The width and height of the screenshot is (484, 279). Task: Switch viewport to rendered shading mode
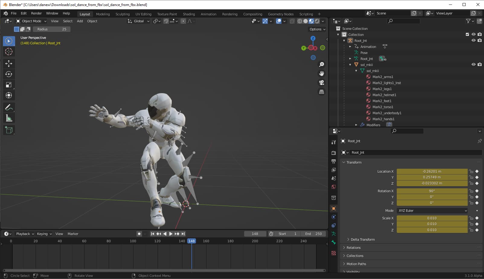tap(317, 21)
